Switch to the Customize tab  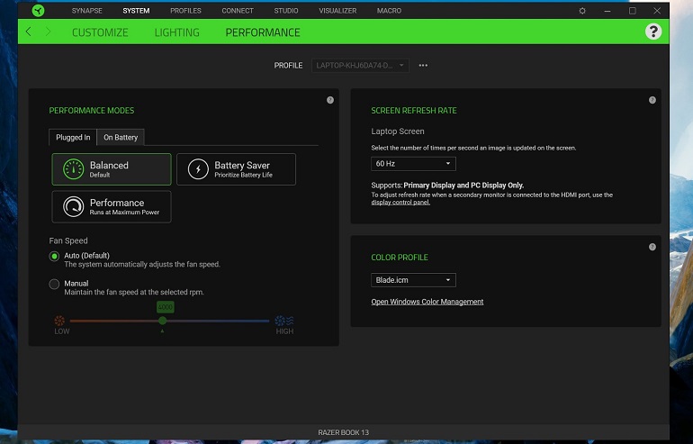[100, 32]
